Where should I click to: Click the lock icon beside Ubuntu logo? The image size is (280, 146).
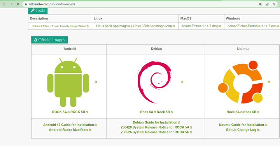pos(269,82)
